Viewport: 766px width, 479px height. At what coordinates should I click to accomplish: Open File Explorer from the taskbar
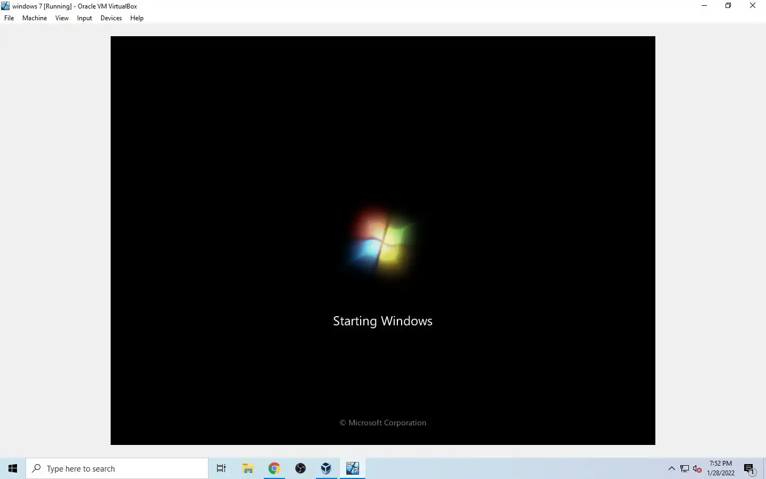(248, 468)
